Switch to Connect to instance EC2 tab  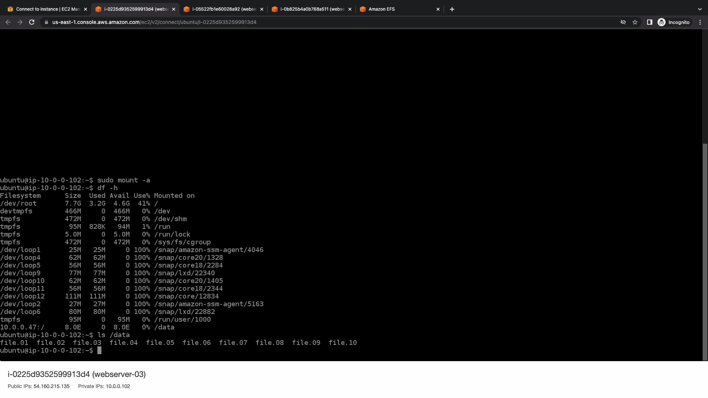pyautogui.click(x=44, y=9)
